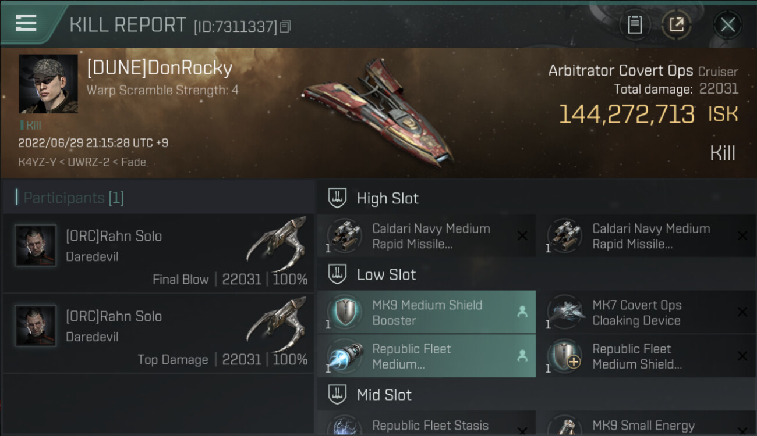Click the clipboard icon in the header
The height and width of the screenshot is (436, 757).
coord(635,25)
